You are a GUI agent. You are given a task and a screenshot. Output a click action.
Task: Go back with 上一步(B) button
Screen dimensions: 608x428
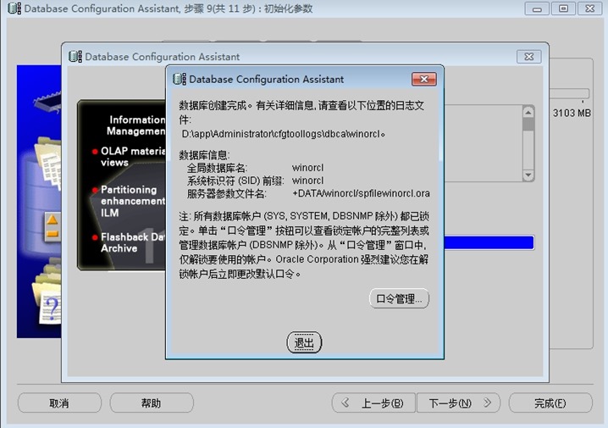coord(373,403)
